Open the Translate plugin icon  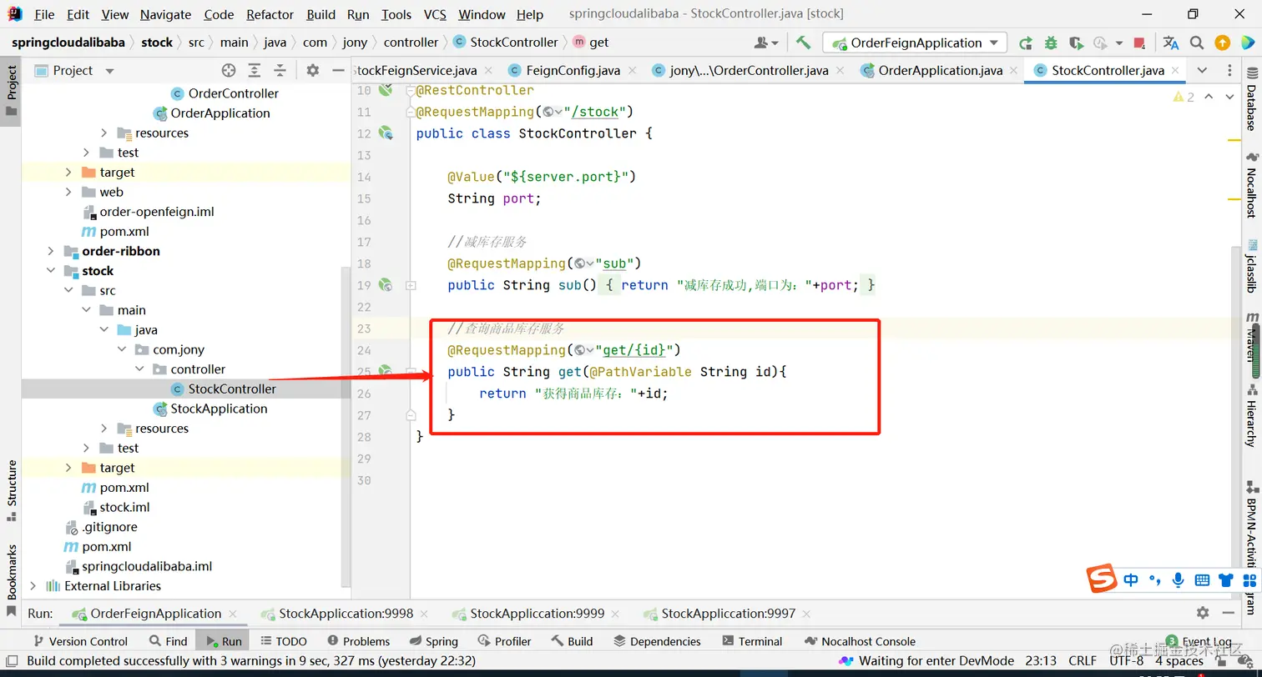(x=1171, y=43)
